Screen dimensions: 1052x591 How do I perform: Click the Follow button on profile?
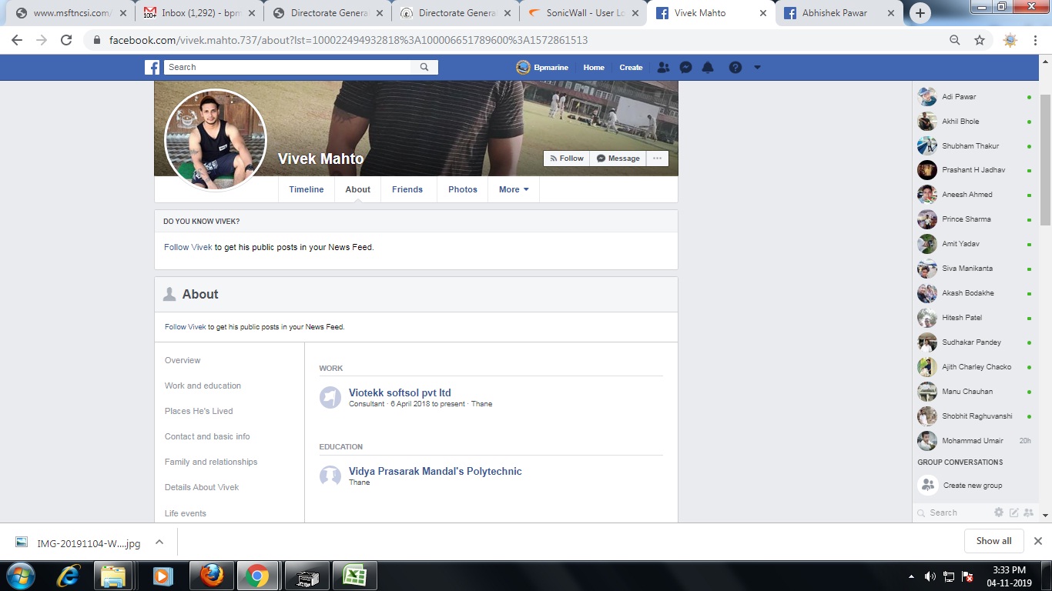[567, 159]
